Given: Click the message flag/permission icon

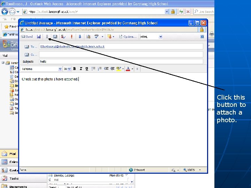Looking at the screenshot, I should click(x=109, y=37).
